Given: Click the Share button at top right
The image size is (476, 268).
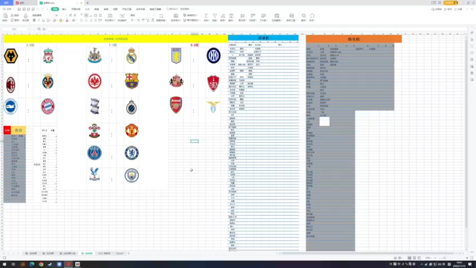Looking at the screenshot, I should 458,9.
